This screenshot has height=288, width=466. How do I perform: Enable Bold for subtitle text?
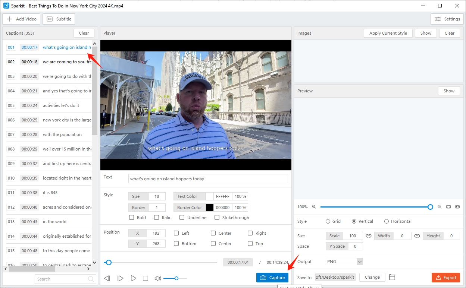(131, 217)
